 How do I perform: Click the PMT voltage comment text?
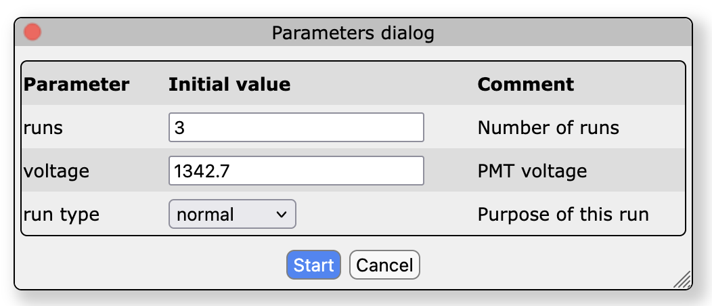532,171
